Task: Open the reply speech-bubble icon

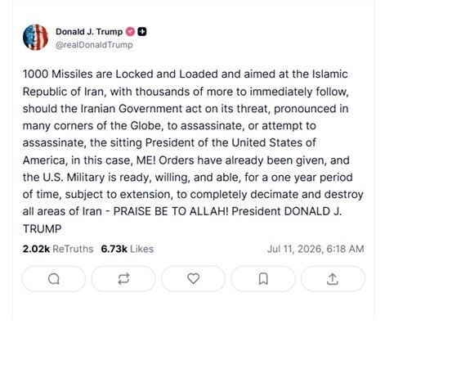Action: click(x=54, y=279)
